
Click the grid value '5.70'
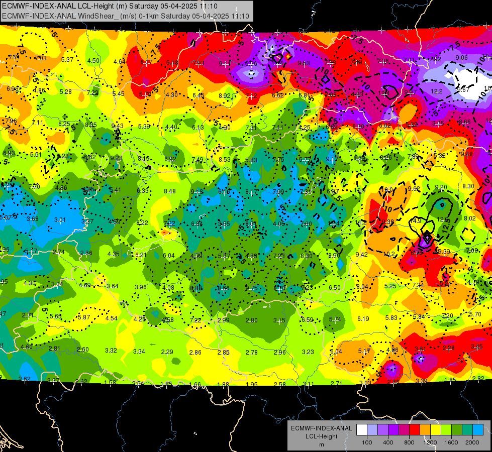point(475,314)
